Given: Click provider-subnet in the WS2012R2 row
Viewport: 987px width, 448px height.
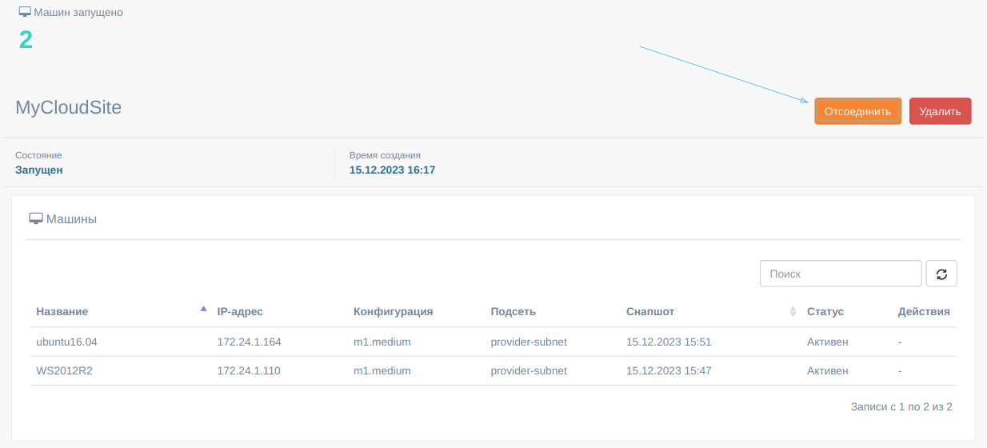Looking at the screenshot, I should coord(529,370).
